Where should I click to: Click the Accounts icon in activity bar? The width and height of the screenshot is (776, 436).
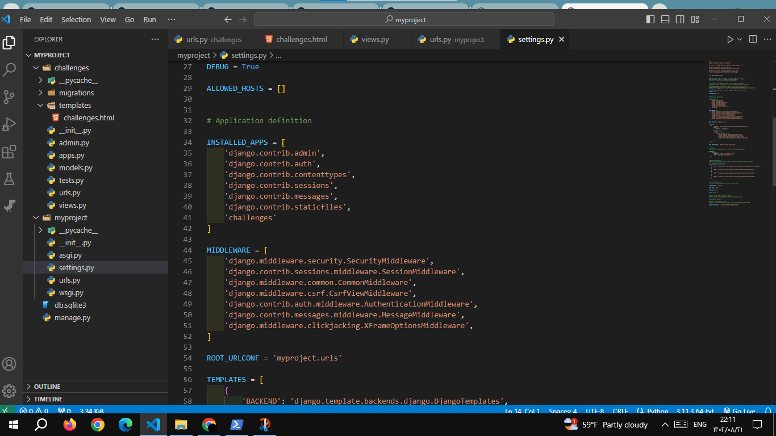tap(10, 364)
